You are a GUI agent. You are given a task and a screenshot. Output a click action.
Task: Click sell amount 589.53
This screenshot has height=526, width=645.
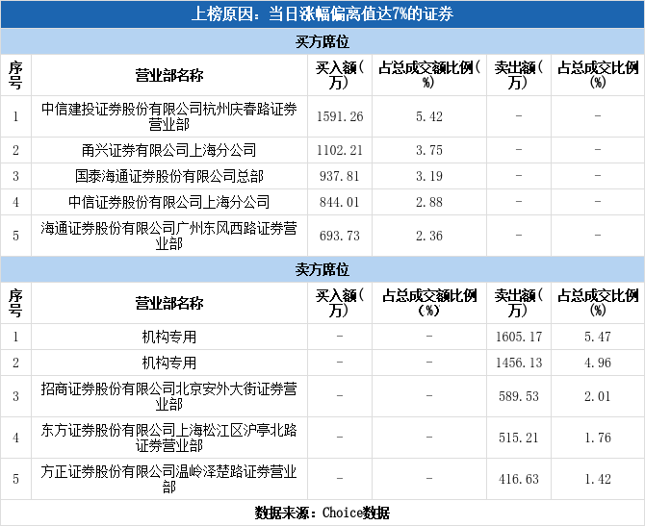click(519, 396)
